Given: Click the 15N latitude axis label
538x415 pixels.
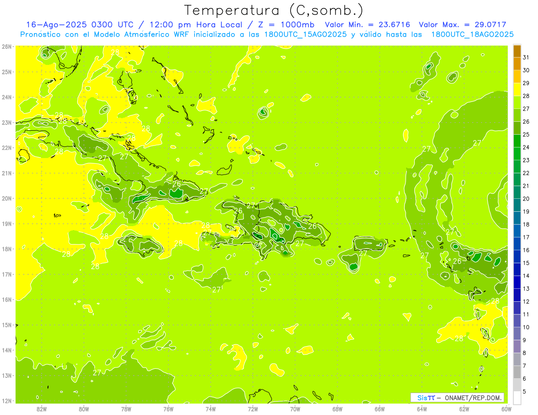Looking at the screenshot, I should 7,325.
